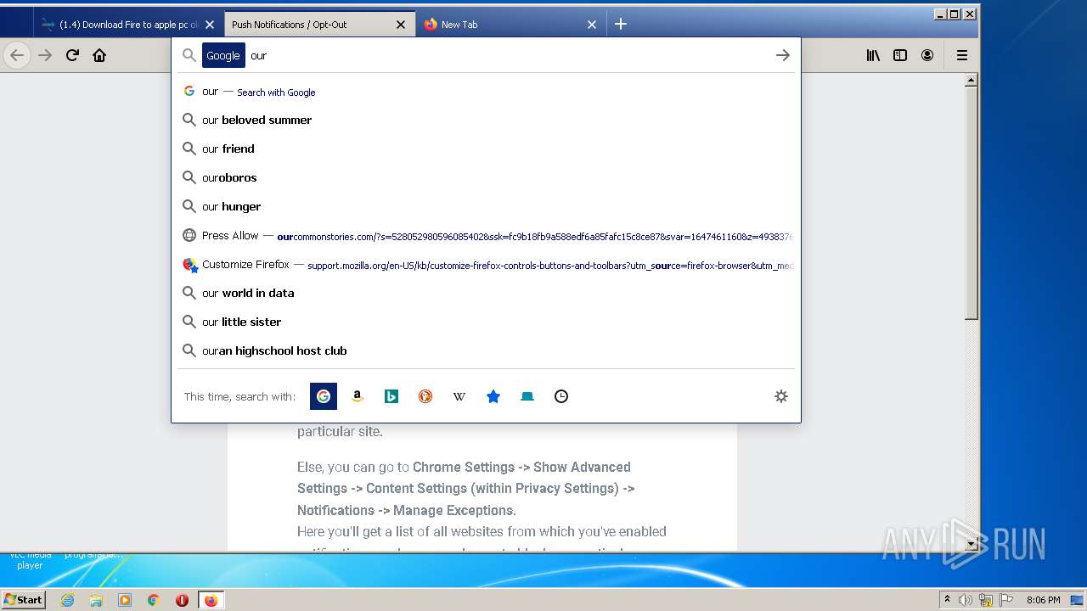This screenshot has height=611, width=1087.
Task: Search in History clock icon
Action: (561, 396)
